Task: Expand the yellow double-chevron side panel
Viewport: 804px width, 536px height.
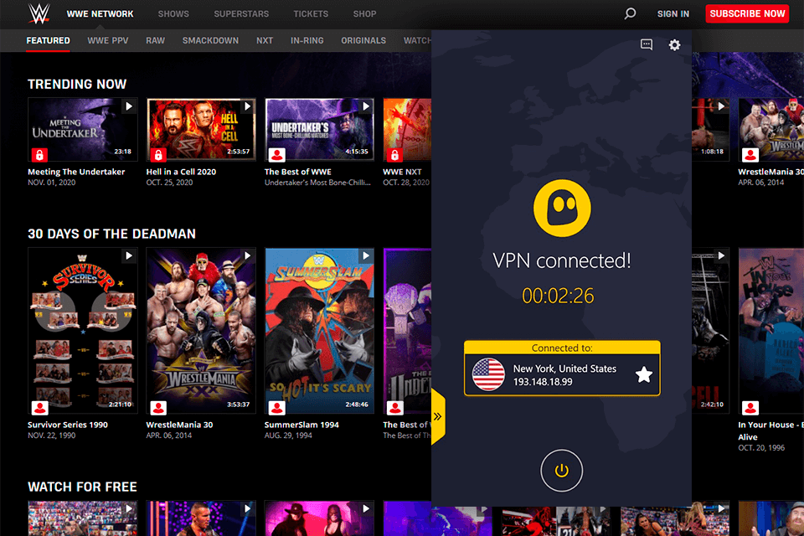Action: pyautogui.click(x=438, y=416)
